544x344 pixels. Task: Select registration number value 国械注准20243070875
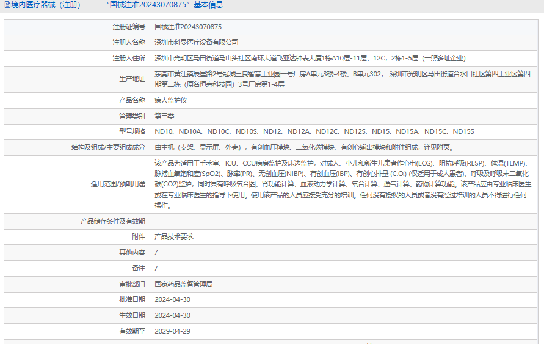[188, 27]
